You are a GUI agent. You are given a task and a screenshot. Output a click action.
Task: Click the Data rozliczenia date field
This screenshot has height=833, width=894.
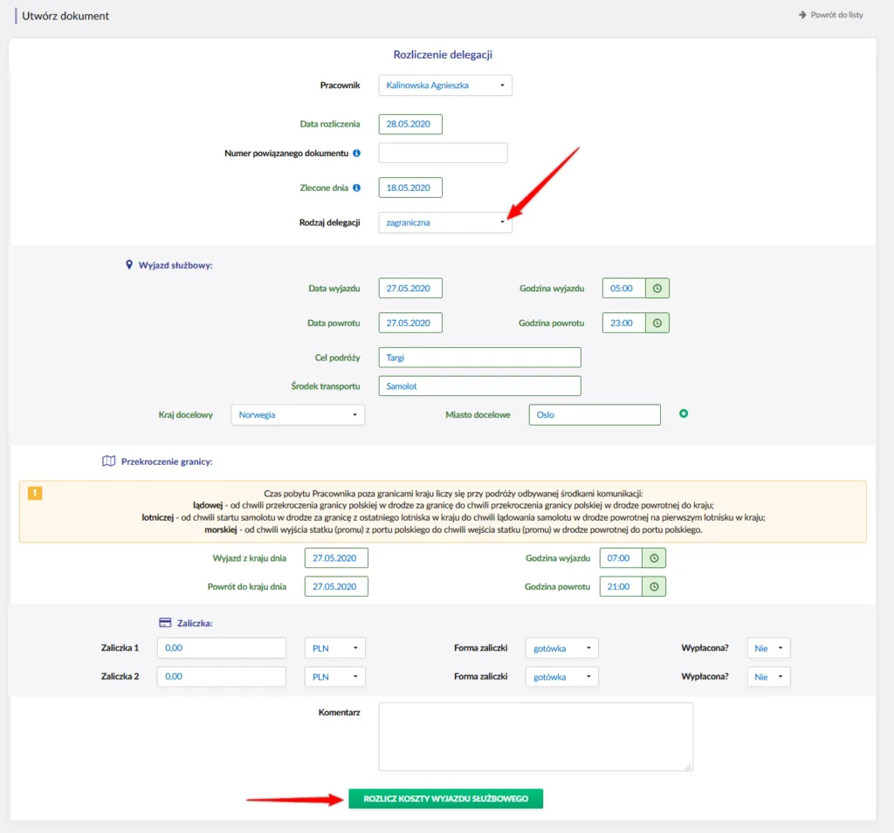(x=410, y=124)
